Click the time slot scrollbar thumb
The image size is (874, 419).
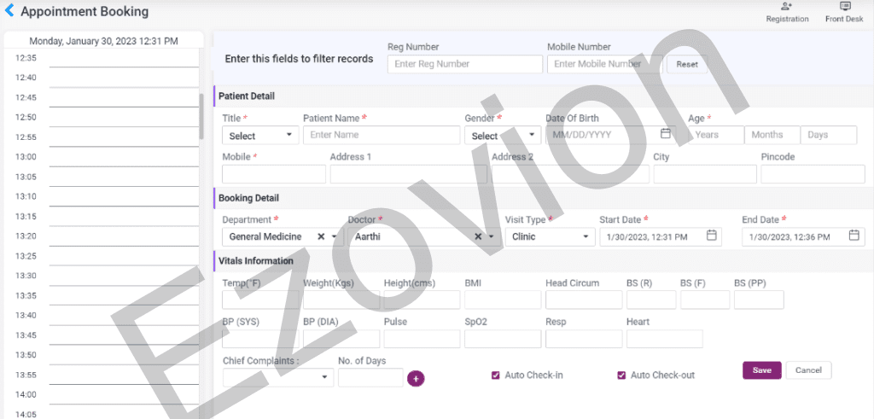click(201, 116)
